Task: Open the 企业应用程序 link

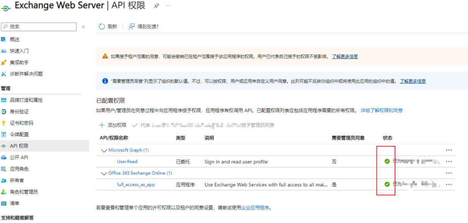Action: tap(255, 208)
